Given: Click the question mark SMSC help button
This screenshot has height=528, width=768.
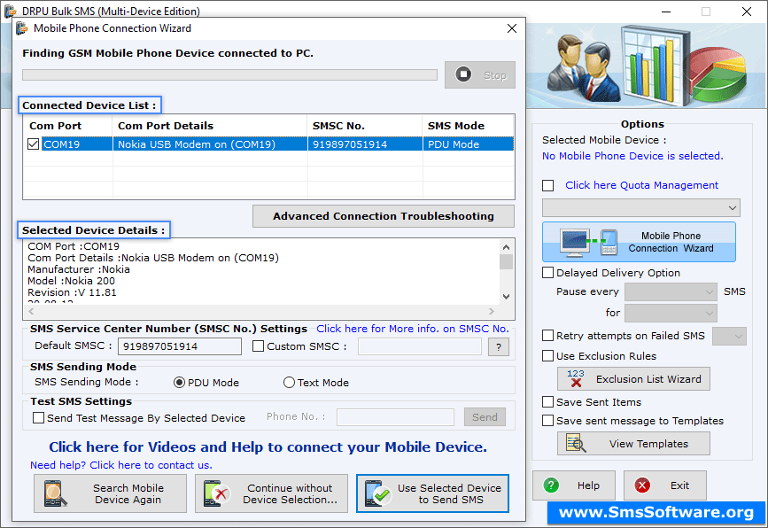Looking at the screenshot, I should (499, 346).
